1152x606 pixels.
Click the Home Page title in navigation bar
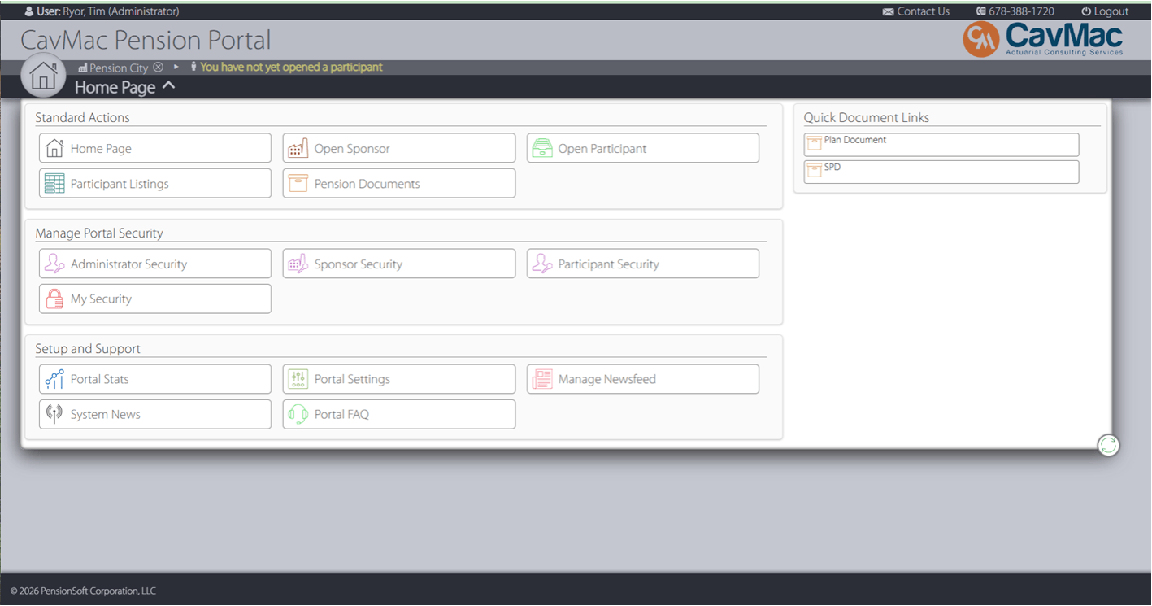(x=115, y=87)
